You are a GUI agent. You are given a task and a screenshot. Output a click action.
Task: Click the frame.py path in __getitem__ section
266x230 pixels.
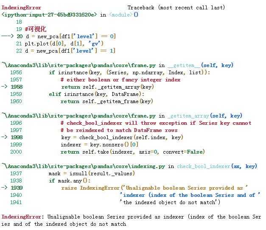[x=79, y=65]
